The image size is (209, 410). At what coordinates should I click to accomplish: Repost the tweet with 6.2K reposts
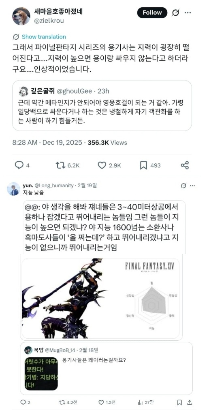(68, 166)
